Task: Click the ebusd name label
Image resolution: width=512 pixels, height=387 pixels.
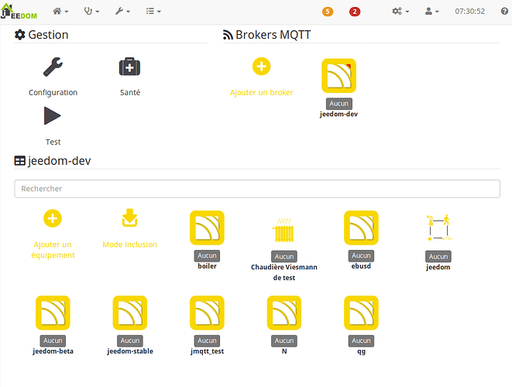Action: click(x=361, y=266)
